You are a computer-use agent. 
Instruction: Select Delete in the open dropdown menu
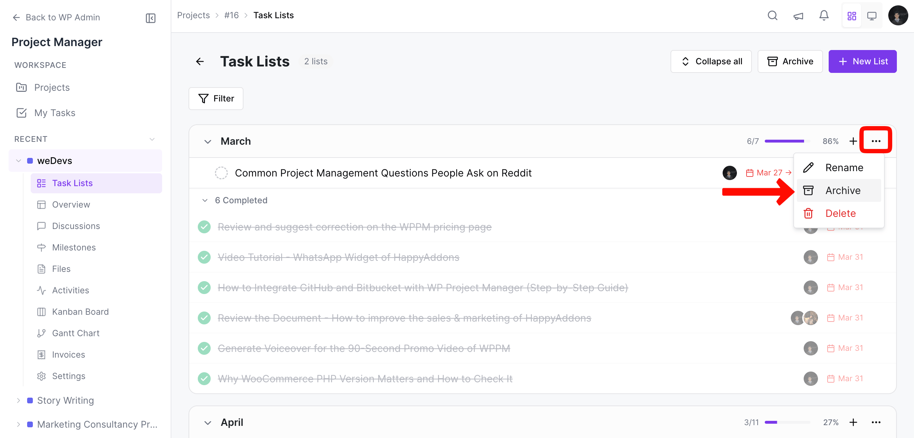tap(840, 213)
